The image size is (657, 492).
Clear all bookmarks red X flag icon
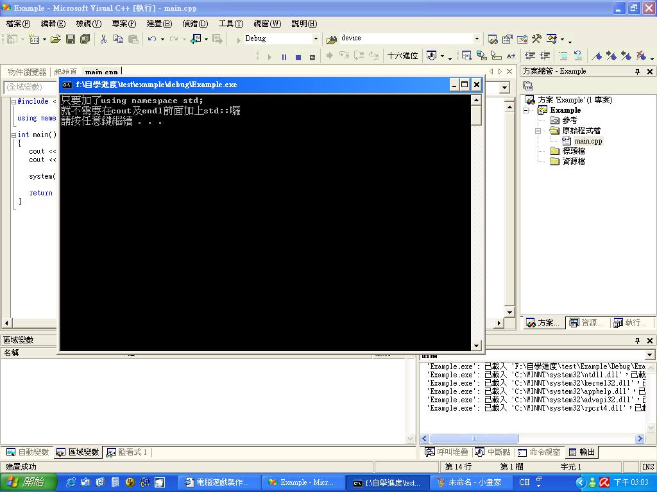coord(641,55)
